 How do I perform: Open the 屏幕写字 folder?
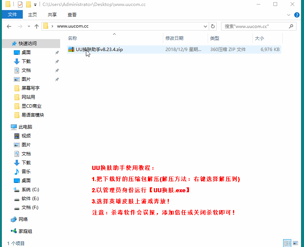coord(31,88)
